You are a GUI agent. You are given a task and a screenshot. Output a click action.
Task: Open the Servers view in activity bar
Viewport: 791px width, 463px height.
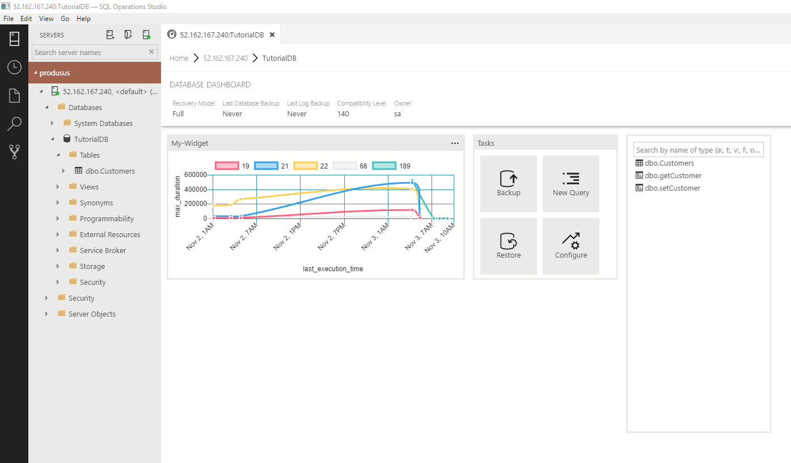[14, 39]
